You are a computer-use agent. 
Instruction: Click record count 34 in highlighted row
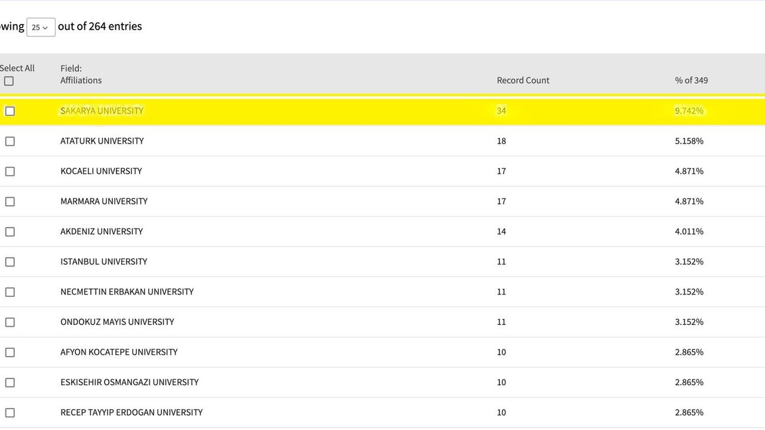point(501,111)
